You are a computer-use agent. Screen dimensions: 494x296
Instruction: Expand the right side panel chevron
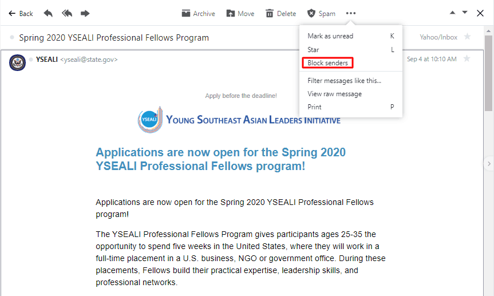click(489, 164)
